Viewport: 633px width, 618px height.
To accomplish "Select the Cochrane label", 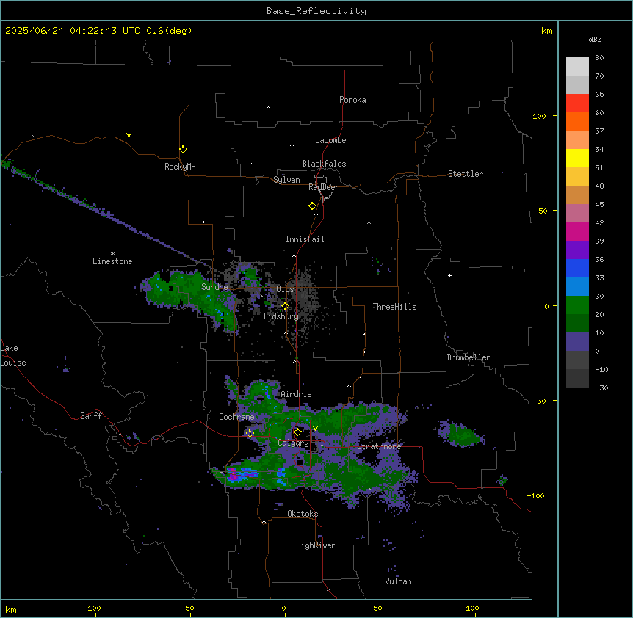I will point(236,417).
